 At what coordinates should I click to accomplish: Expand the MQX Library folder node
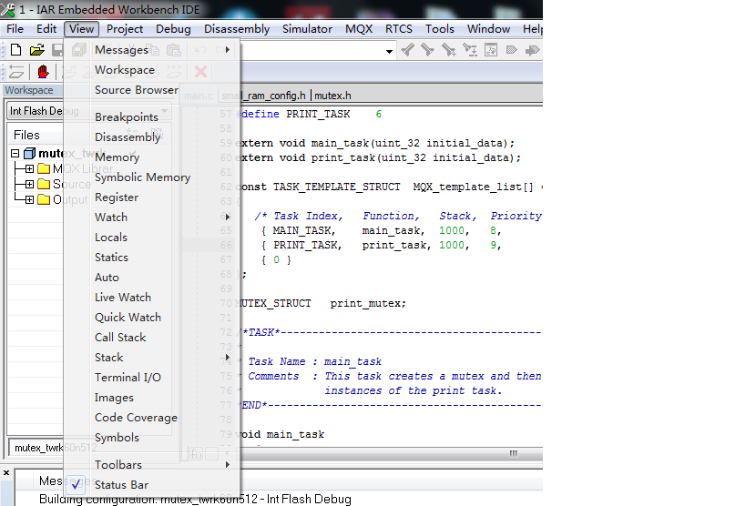tap(29, 168)
